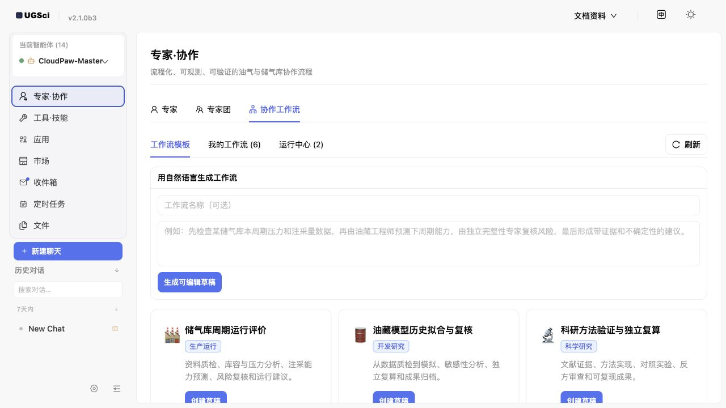This screenshot has height=408, width=726.
Task: Open settings via the gear icon
Action: coord(94,389)
